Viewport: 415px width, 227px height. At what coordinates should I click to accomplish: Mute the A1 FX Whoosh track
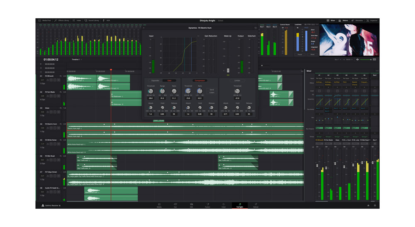coord(59,80)
